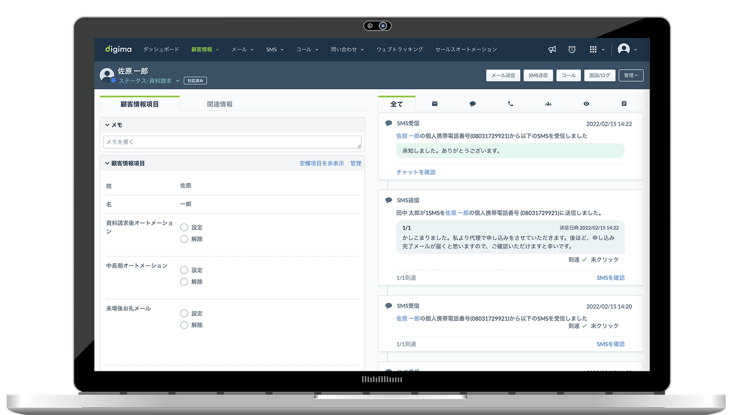Filter timeline by phone call icon
The width and height of the screenshot is (731, 415).
pos(510,104)
